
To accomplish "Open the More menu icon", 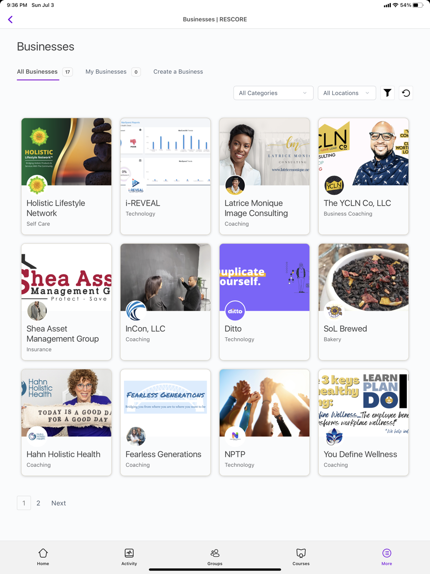I will coord(387,557).
